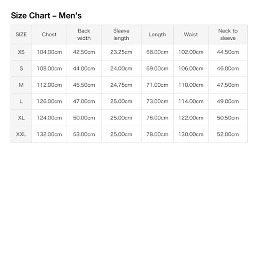The height and width of the screenshot is (263, 263).
Task: Click the XL size row label
Action: (x=21, y=118)
